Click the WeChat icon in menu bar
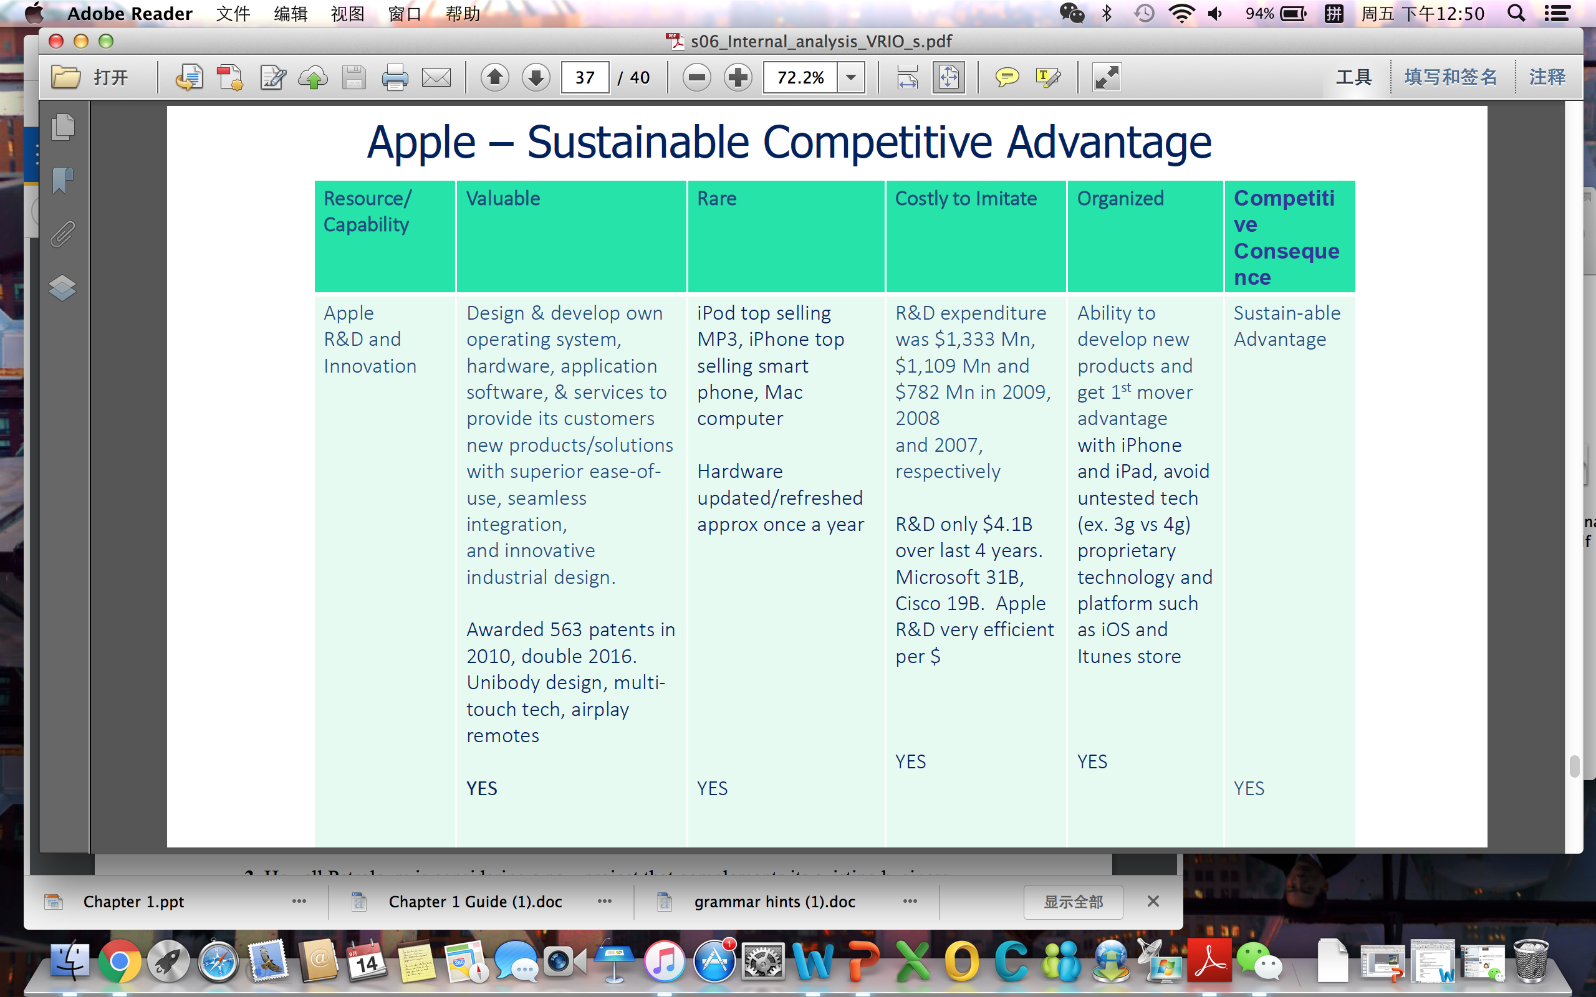1596x997 pixels. pos(1072,13)
